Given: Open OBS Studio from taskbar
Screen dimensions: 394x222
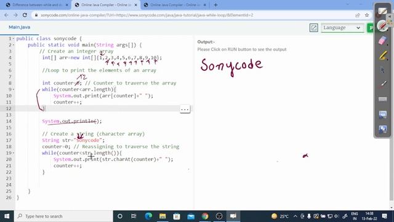Looking at the screenshot, I should click(219, 216).
